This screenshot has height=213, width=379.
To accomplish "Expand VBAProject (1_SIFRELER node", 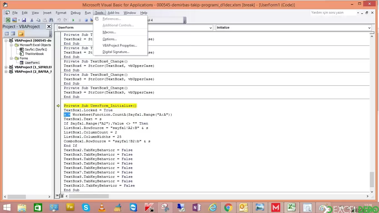I will (x=6, y=67).
